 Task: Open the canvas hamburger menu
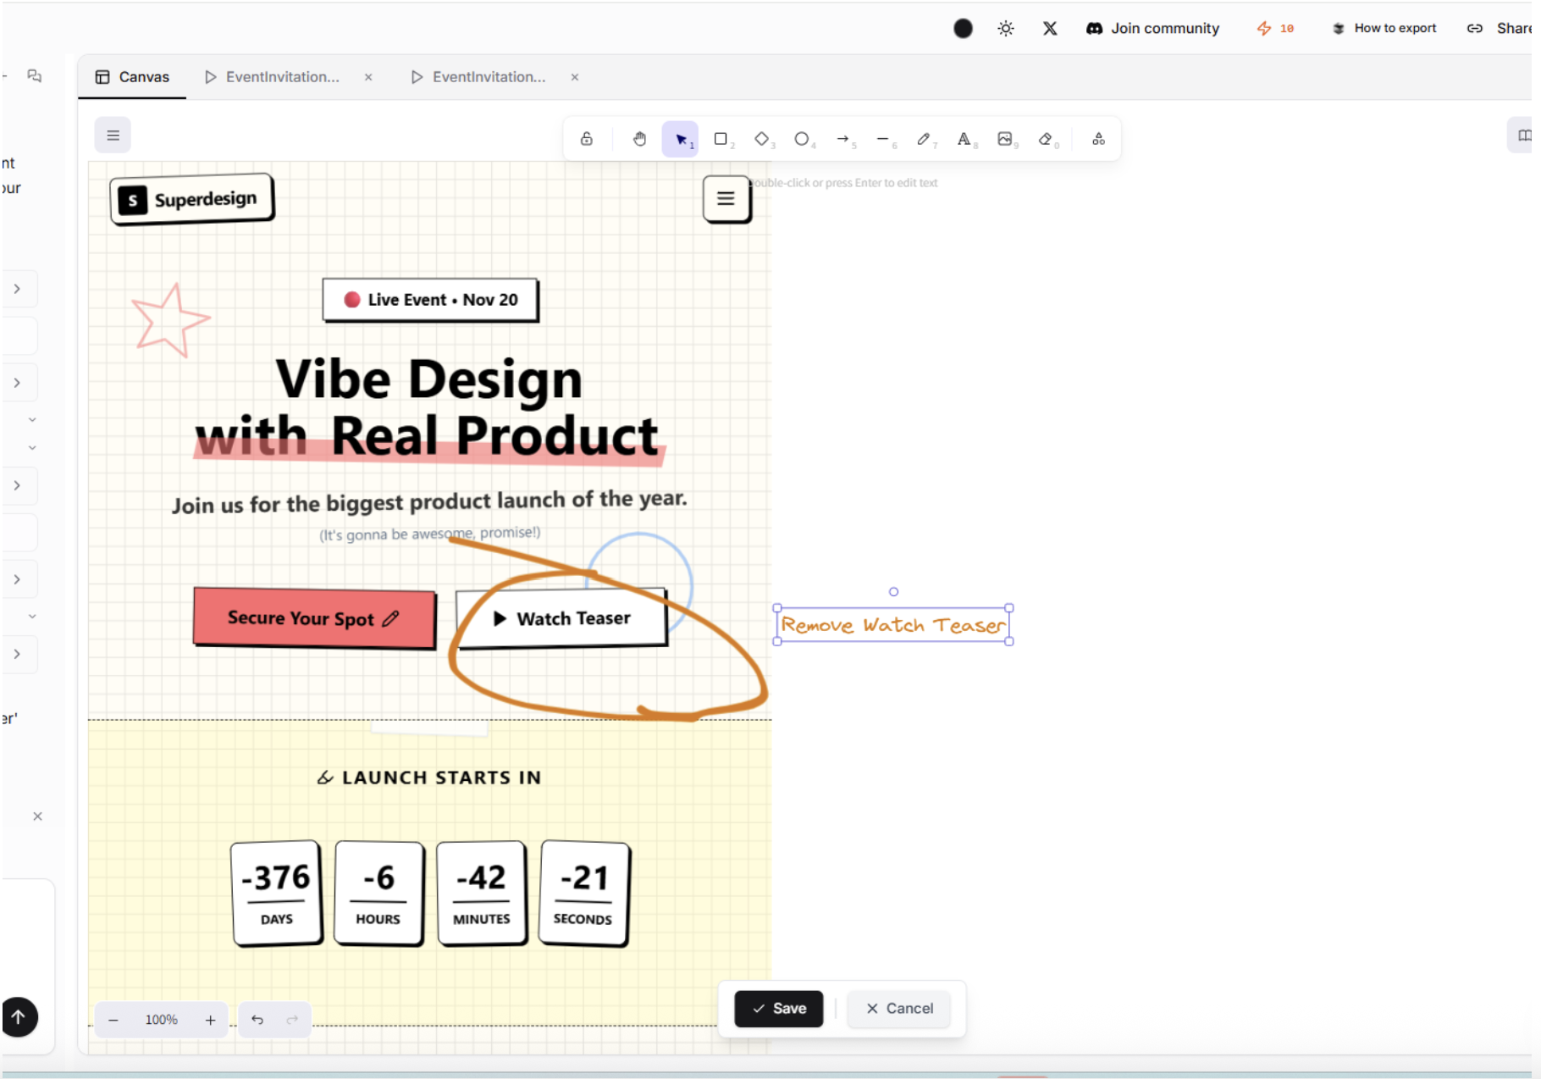(112, 135)
